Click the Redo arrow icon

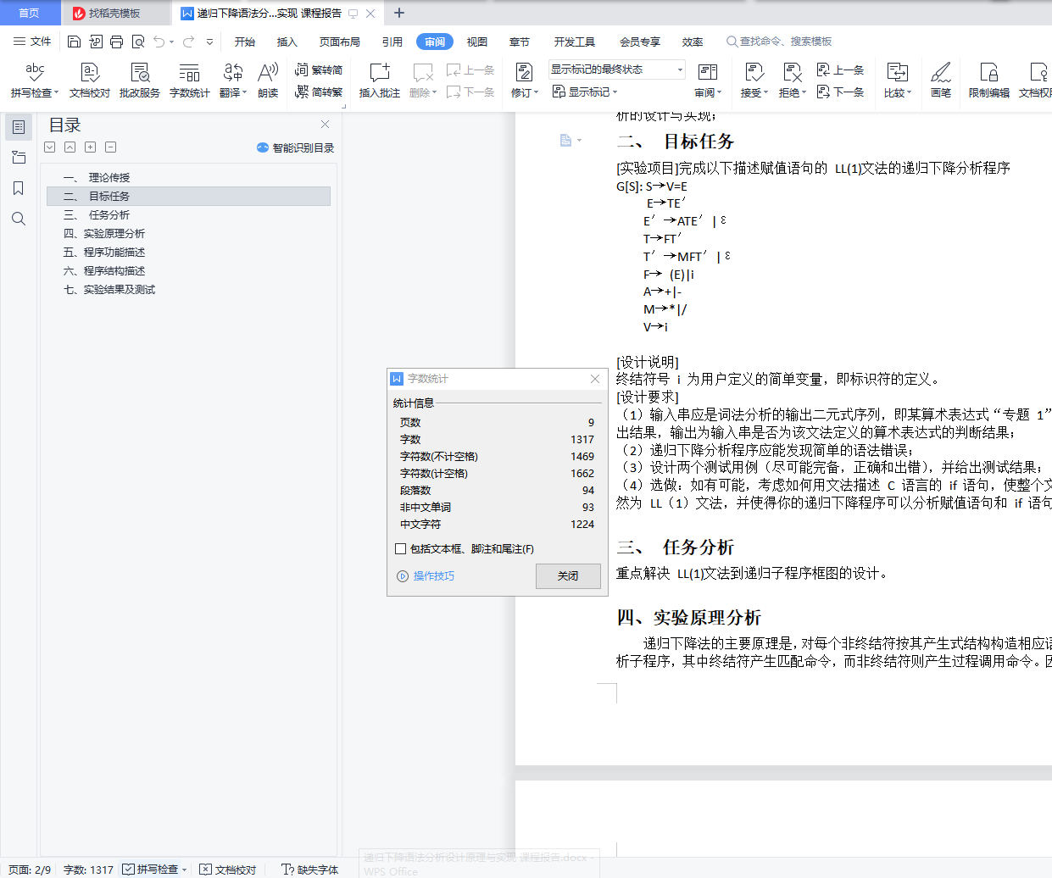(188, 42)
